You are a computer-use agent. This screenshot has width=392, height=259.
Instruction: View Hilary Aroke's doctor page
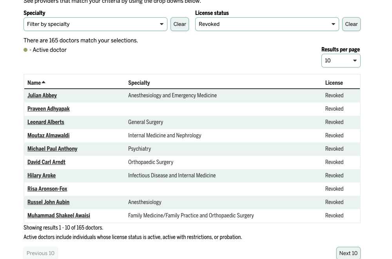[42, 175]
